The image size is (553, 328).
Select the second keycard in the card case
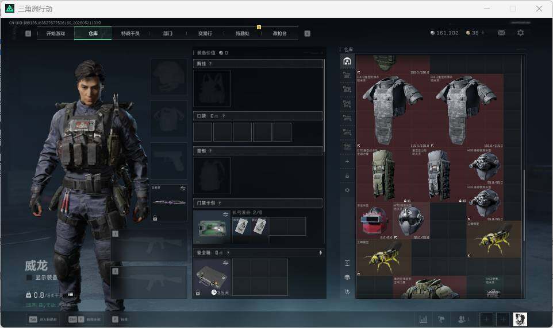point(260,226)
